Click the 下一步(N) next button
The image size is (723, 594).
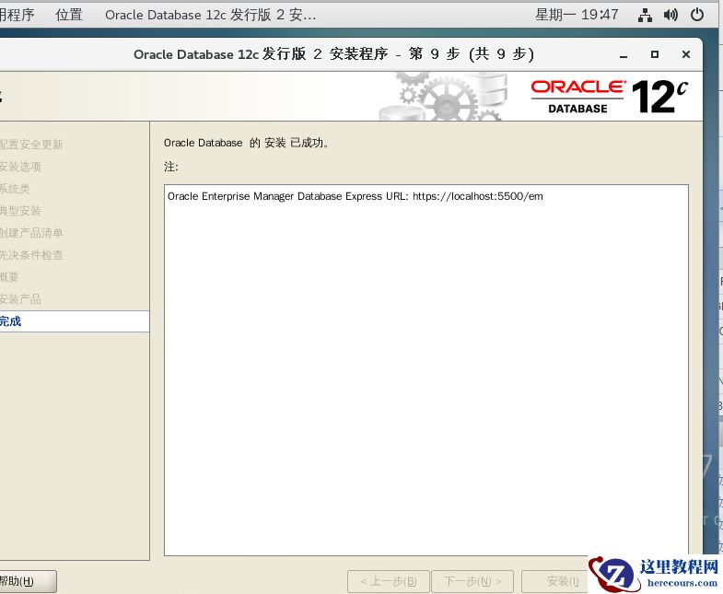coord(472,581)
